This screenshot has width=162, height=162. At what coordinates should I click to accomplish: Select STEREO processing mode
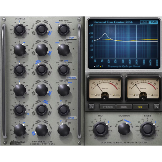108,107
